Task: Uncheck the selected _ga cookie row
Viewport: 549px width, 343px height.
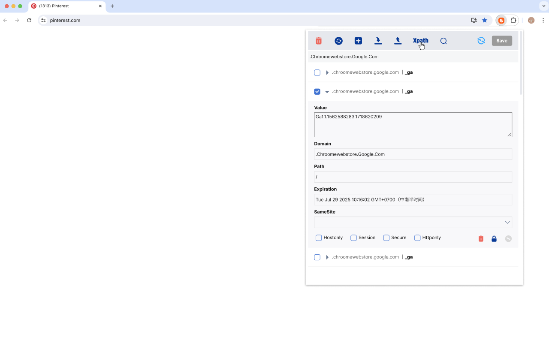Action: (317, 91)
